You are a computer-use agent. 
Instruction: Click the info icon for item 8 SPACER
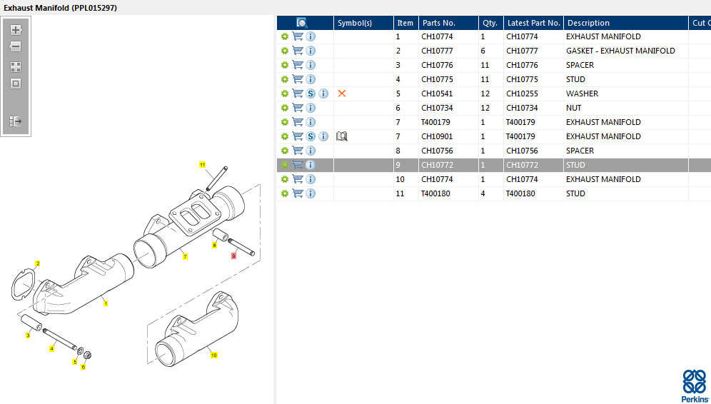point(311,151)
